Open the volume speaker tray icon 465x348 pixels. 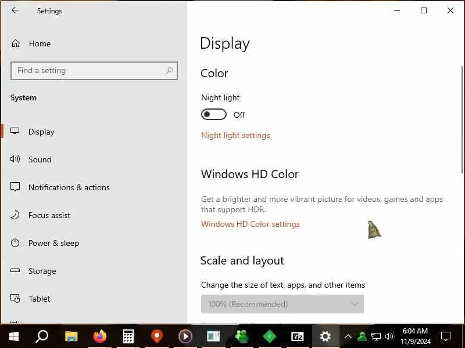point(389,336)
